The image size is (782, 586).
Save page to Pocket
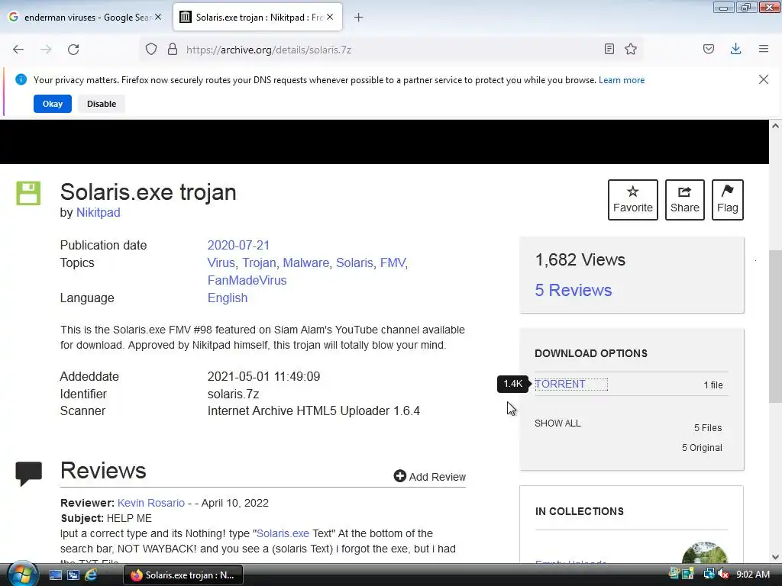tap(709, 49)
